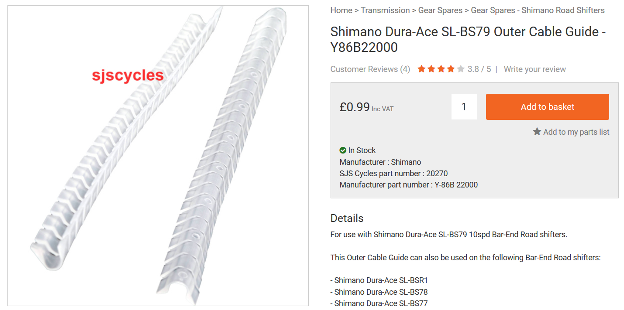Image resolution: width=624 pixels, height=310 pixels.
Task: Navigate to Gear Spares breadcrumb
Action: point(440,10)
